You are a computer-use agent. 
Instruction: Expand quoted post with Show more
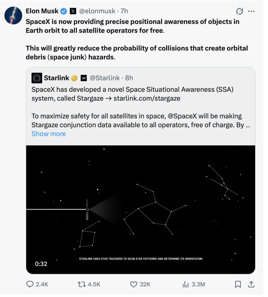point(49,134)
